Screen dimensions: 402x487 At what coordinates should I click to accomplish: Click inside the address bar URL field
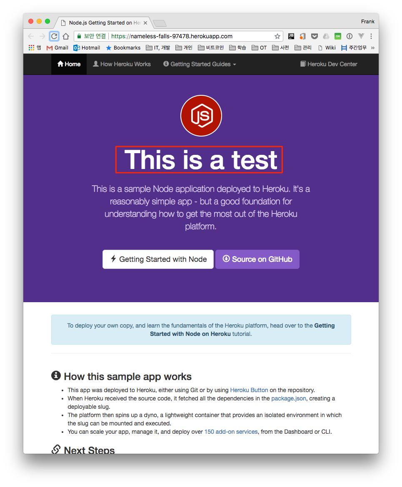(167, 36)
